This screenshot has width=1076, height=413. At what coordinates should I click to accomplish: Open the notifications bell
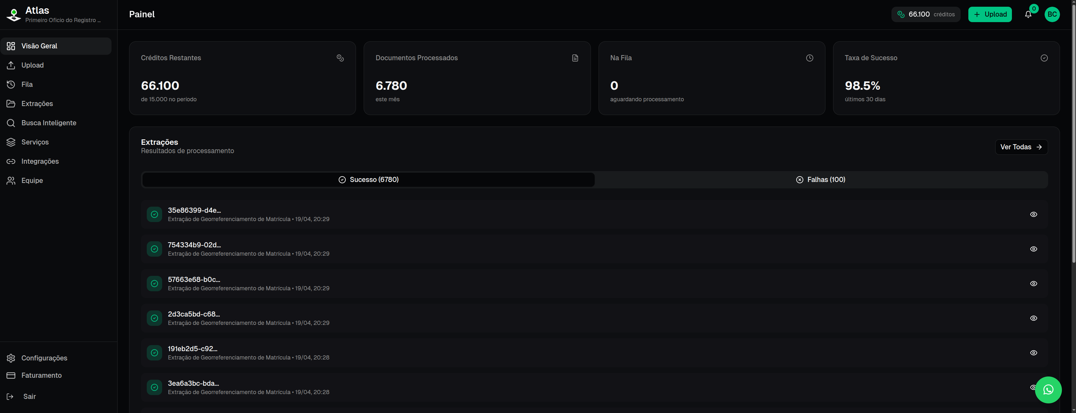click(x=1028, y=14)
